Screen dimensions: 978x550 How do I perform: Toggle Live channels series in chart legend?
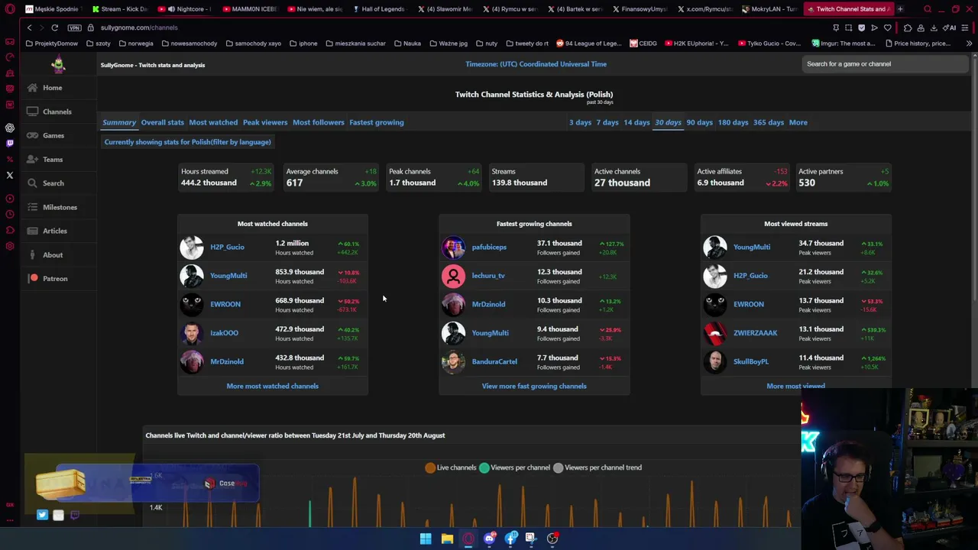click(451, 467)
